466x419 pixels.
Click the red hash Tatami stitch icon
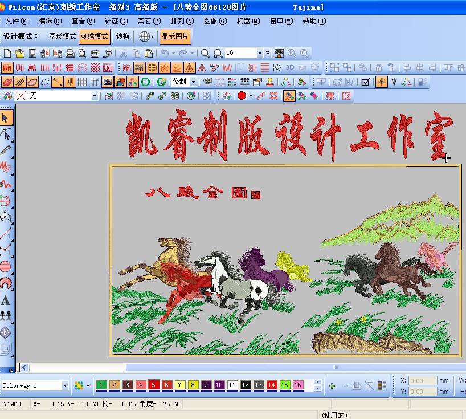pos(70,67)
